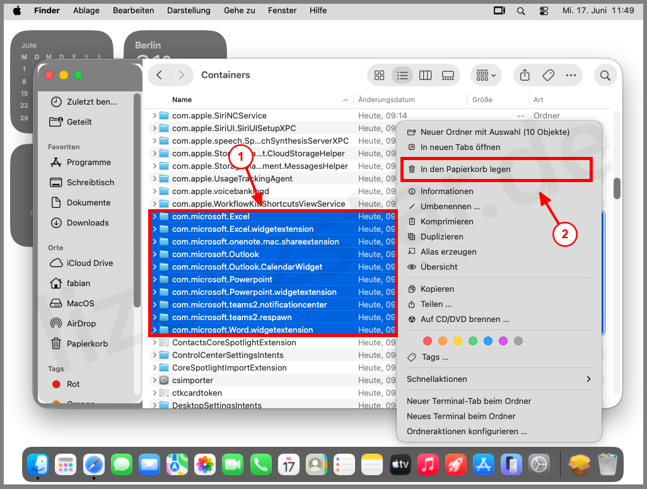The image size is (647, 489).
Task: Apply the blue tag color
Action: [x=487, y=341]
